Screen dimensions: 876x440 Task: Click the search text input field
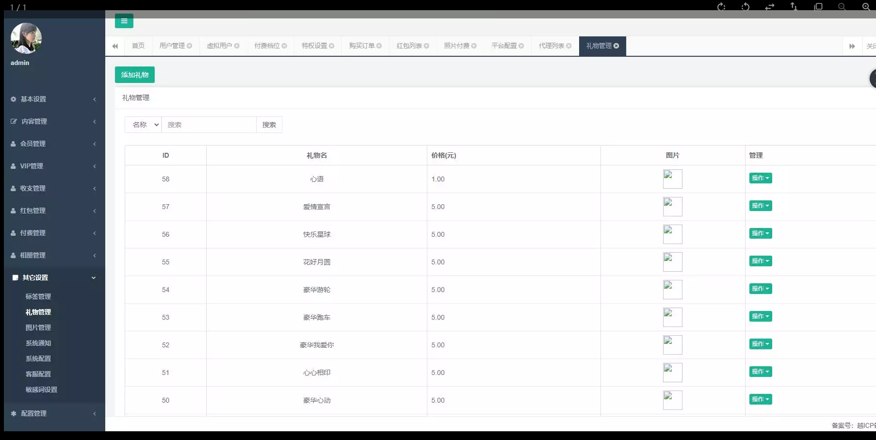209,125
